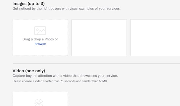Click the blank area below the Browse link
This screenshot has height=106, width=180.
pyautogui.click(x=40, y=51)
